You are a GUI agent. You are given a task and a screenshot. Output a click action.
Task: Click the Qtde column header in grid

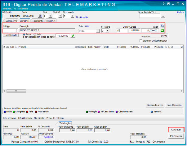110,47
